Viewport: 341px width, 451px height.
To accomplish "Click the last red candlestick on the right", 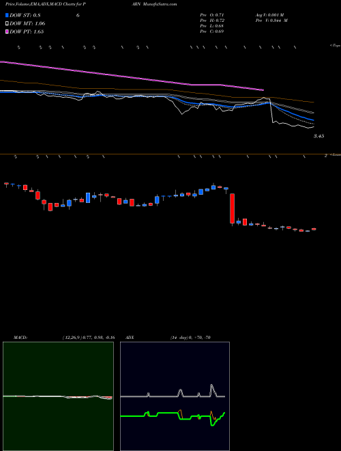I will pos(314,229).
